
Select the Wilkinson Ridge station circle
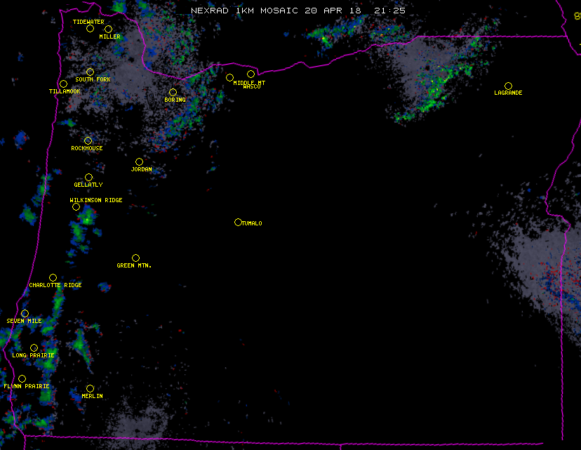(x=76, y=206)
